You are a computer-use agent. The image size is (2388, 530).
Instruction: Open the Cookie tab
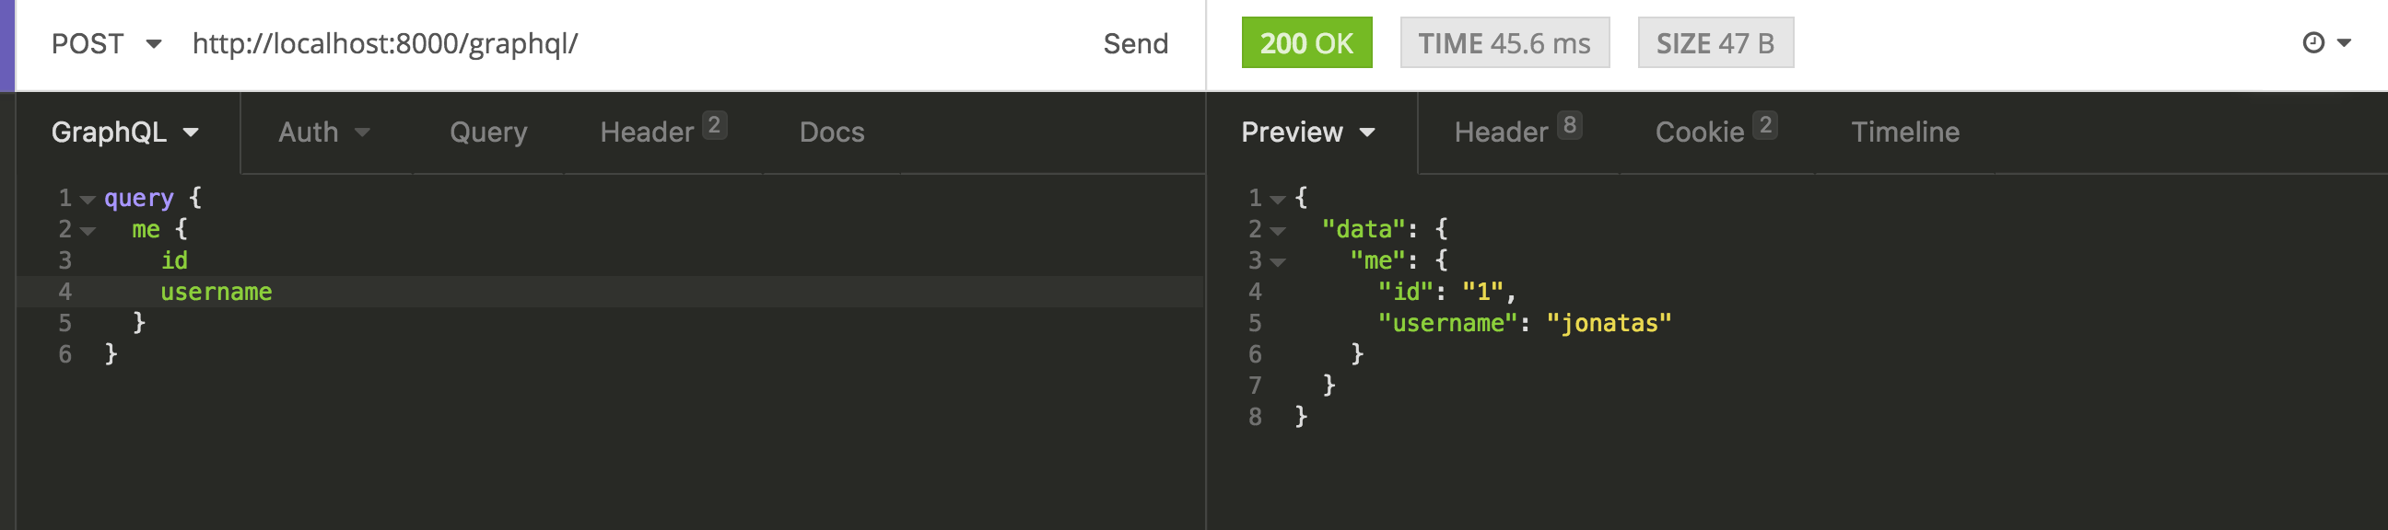point(1715,131)
